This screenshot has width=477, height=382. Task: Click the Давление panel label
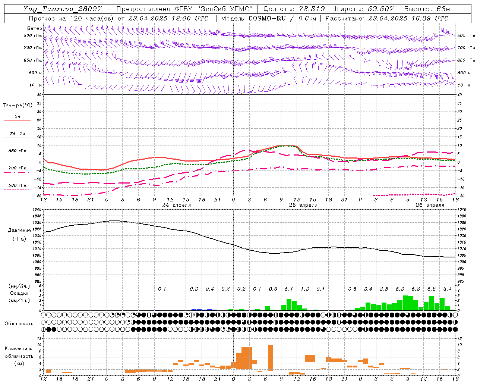pos(19,231)
